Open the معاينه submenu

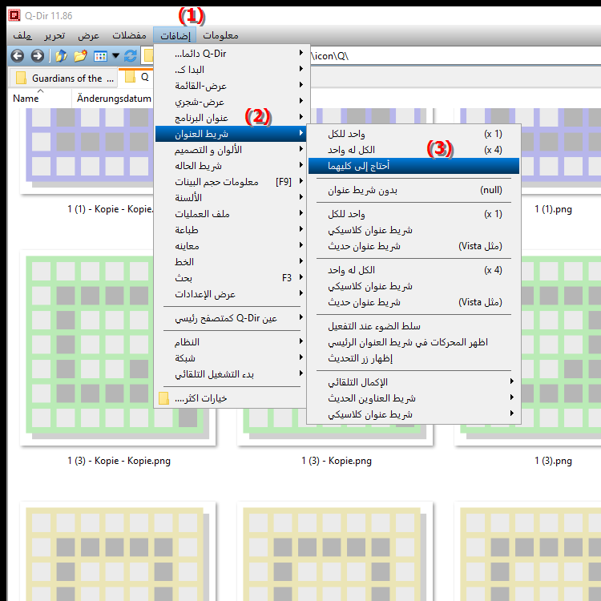tap(230, 246)
